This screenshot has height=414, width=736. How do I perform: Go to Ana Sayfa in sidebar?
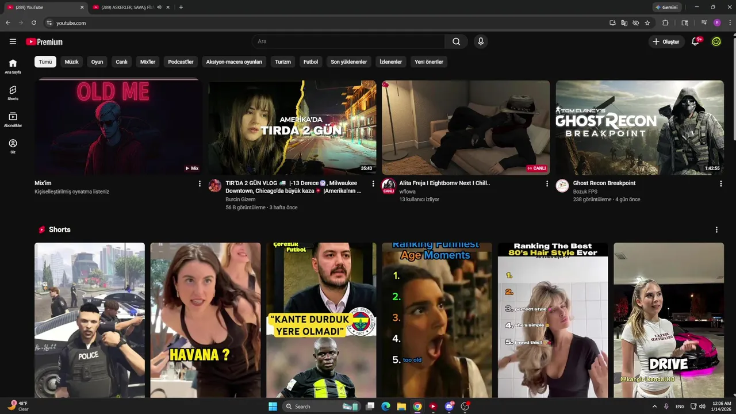pyautogui.click(x=13, y=66)
